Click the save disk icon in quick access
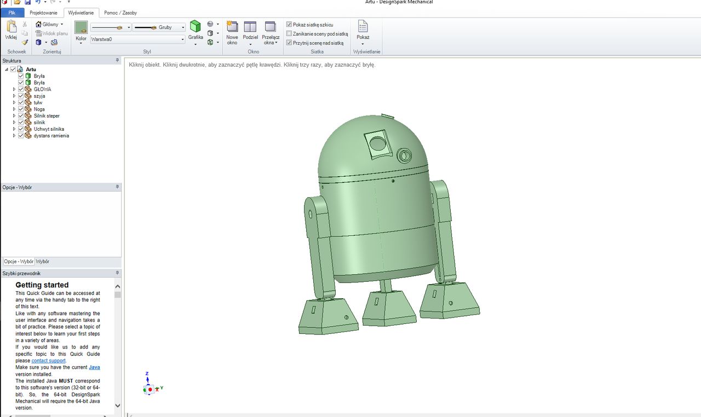The width and height of the screenshot is (701, 417). tap(28, 2)
